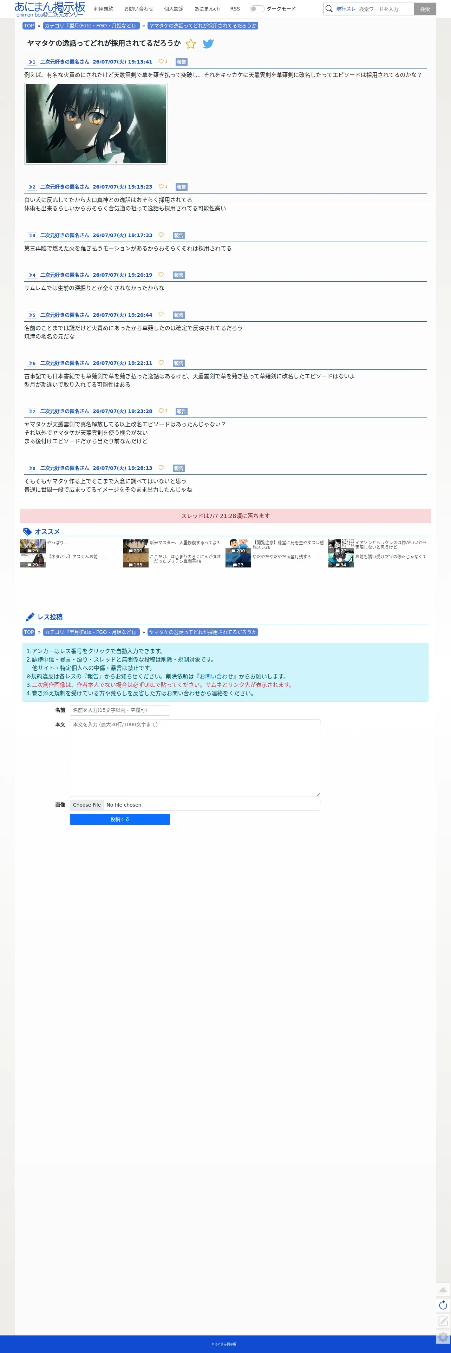Viewport: 451px width, 1353px height.
Task: Click the 検索 search button
Action: click(x=425, y=9)
